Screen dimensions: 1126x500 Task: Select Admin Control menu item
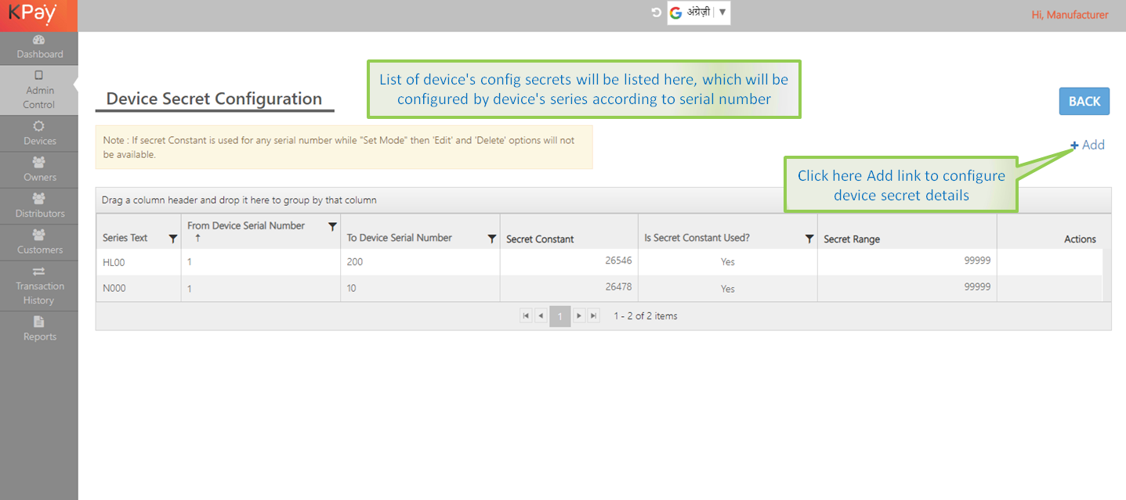click(x=39, y=90)
